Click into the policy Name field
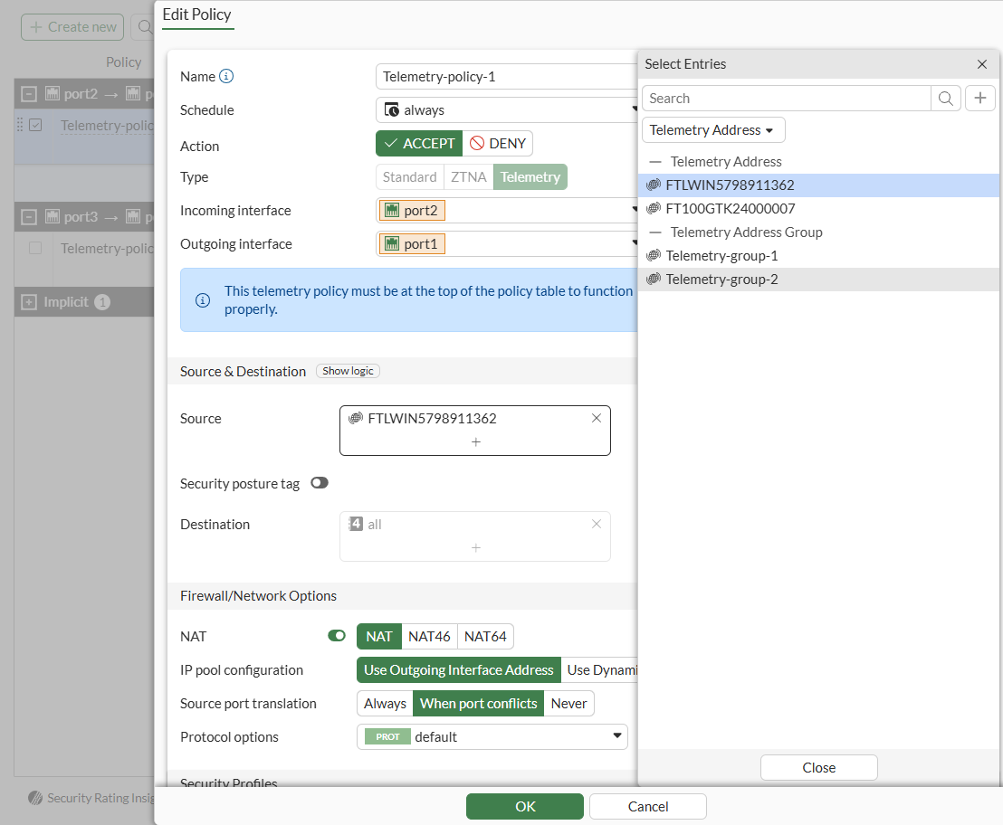This screenshot has height=825, width=1003. [506, 77]
